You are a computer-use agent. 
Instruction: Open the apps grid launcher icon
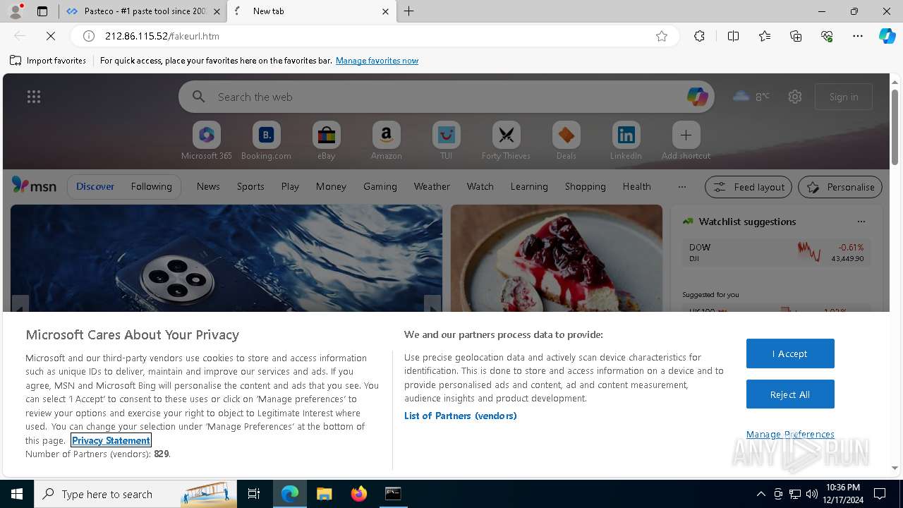point(34,97)
